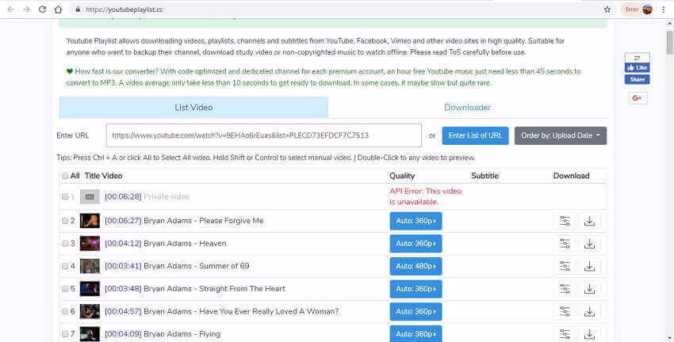
Task: Expand Order by: Upload Date dropdown
Action: [x=561, y=135]
